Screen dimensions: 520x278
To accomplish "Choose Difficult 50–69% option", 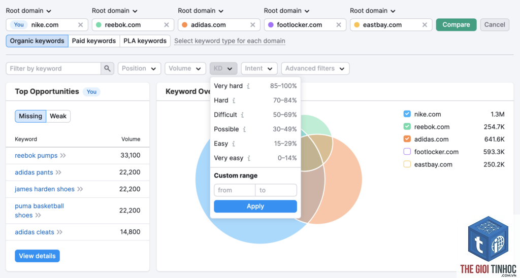I will click(255, 115).
